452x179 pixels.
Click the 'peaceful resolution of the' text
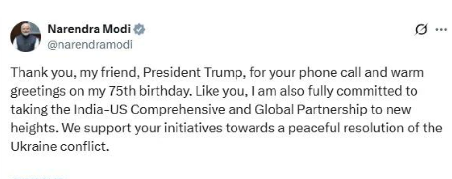point(365,128)
